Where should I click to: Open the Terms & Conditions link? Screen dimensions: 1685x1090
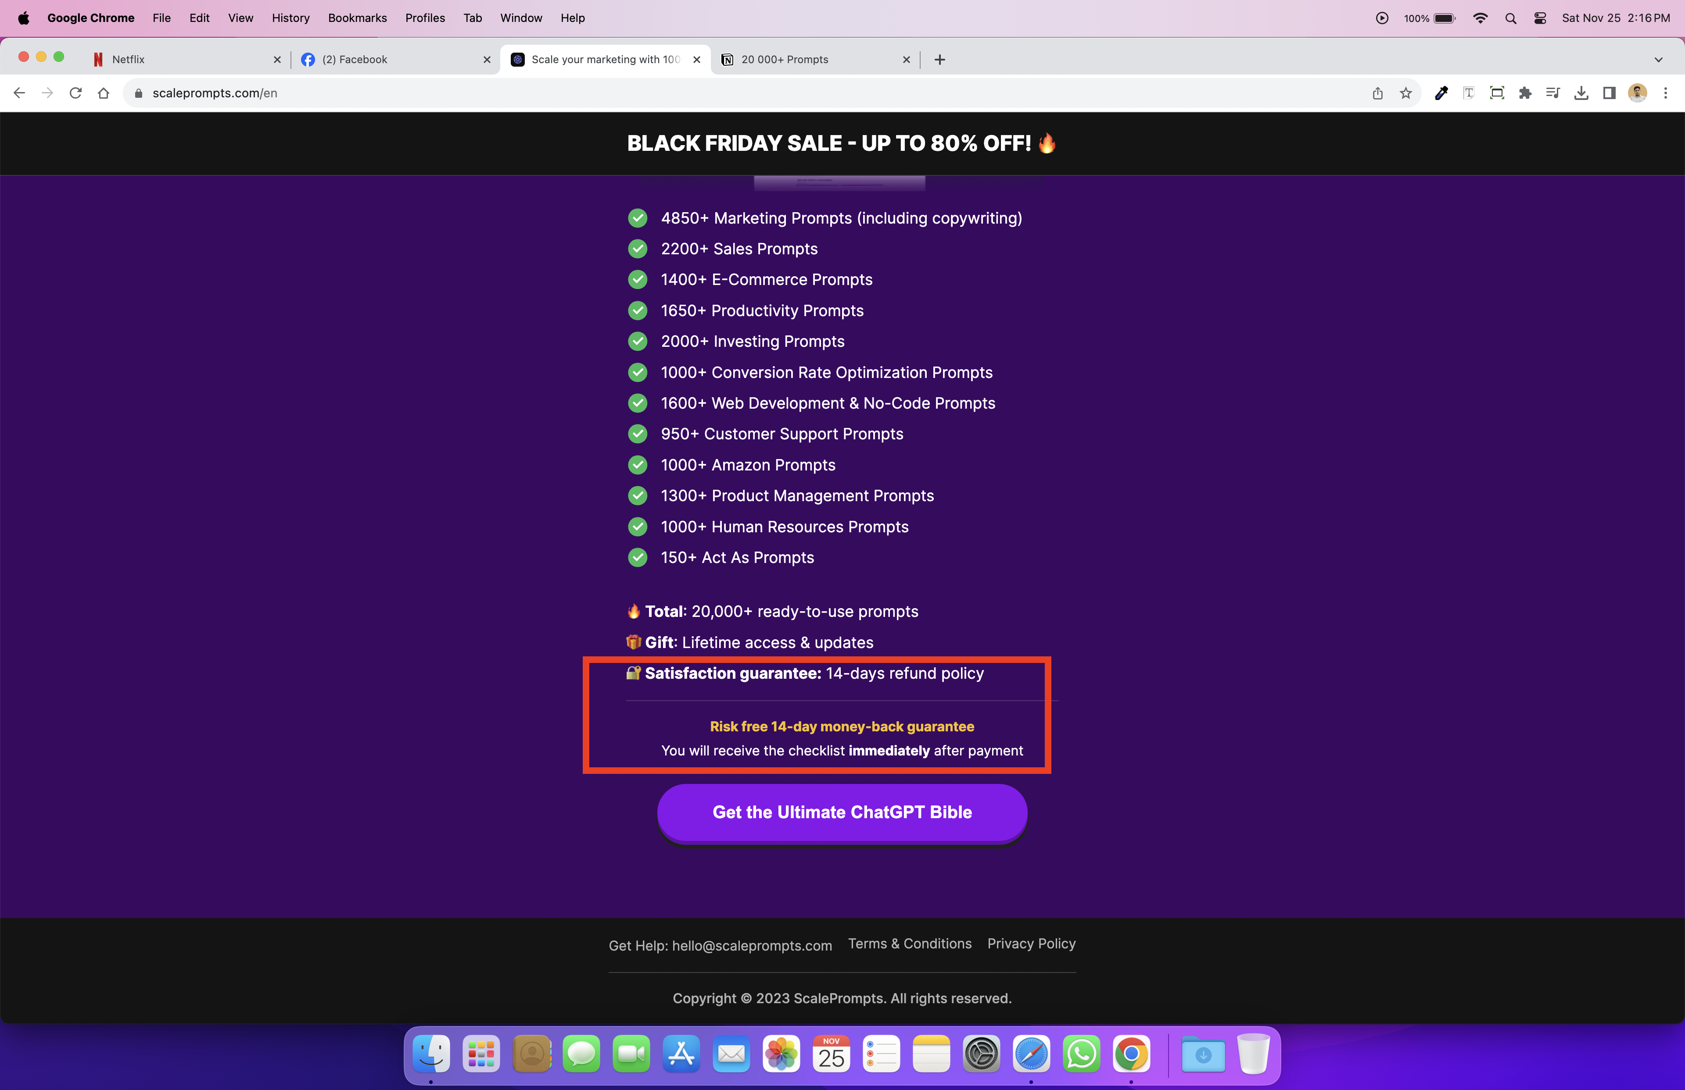point(910,944)
